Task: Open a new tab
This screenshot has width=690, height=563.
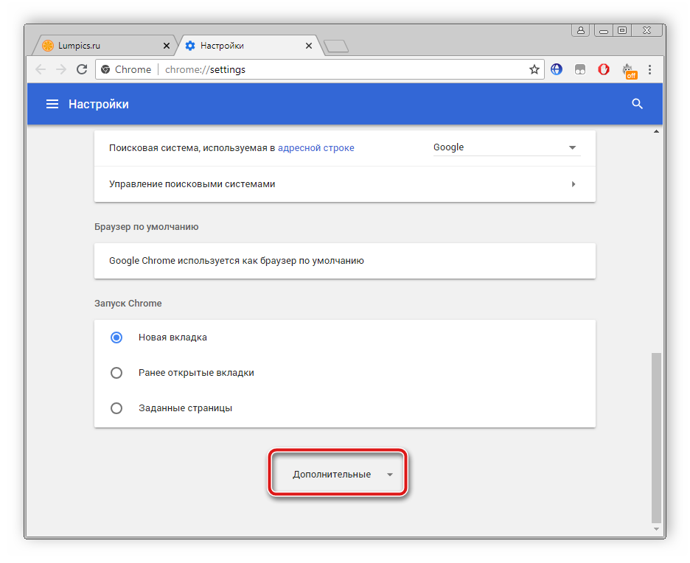Action: point(336,46)
